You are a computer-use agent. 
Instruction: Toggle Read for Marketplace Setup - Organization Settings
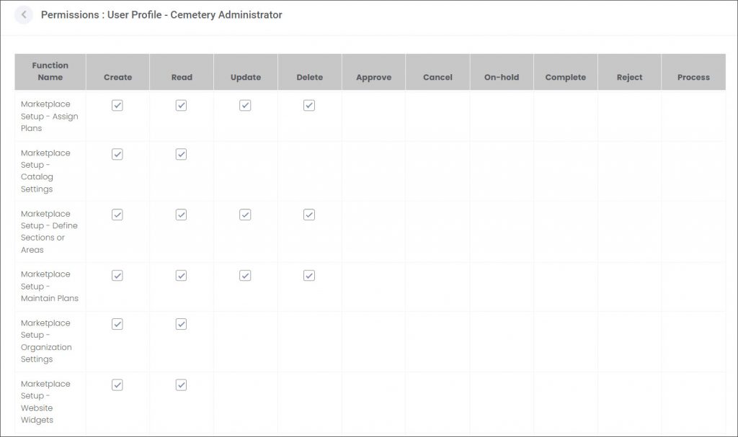[x=181, y=324]
